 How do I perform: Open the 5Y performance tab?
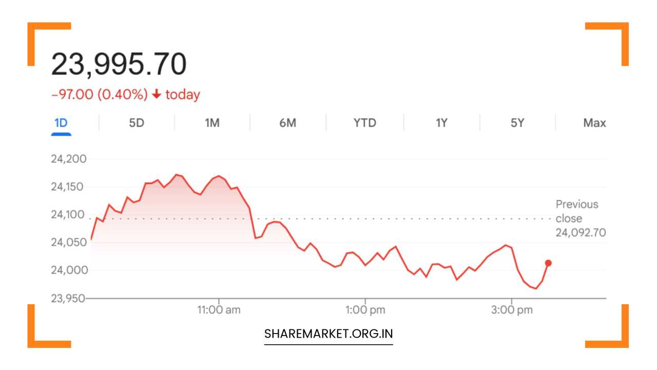[517, 123]
